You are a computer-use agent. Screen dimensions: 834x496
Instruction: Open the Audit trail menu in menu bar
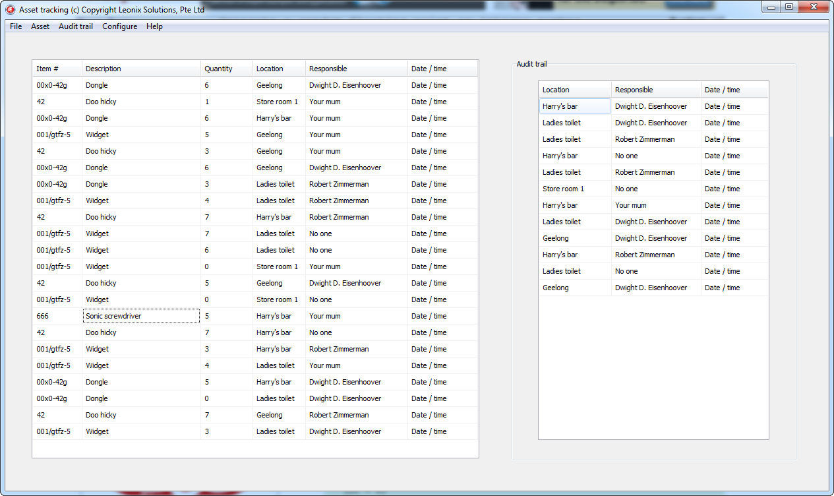point(76,26)
